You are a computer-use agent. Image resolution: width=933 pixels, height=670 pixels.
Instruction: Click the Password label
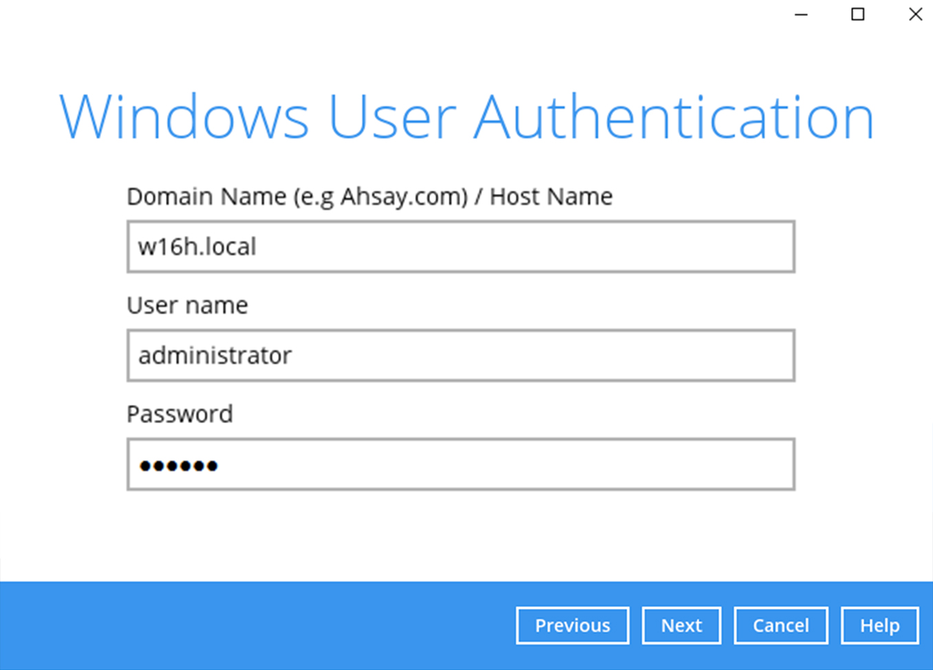click(x=180, y=414)
